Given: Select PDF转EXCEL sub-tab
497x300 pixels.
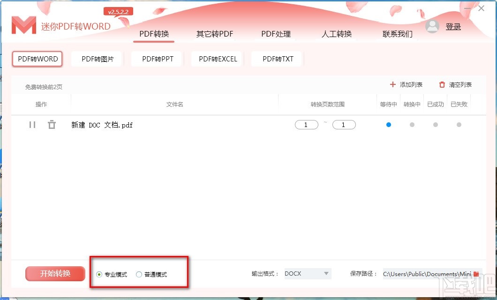Looking at the screenshot, I should click(x=218, y=59).
